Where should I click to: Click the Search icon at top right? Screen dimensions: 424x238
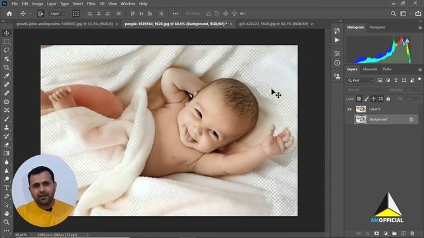pyautogui.click(x=393, y=13)
